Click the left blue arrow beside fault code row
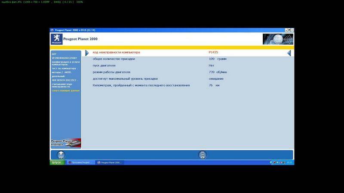This screenshot has width=344, height=193. coord(86,53)
